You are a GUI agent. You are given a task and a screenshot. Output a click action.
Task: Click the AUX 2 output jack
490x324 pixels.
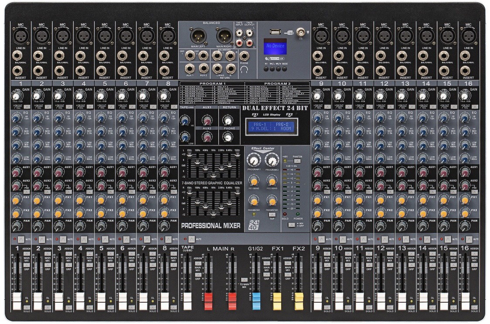tap(203, 68)
